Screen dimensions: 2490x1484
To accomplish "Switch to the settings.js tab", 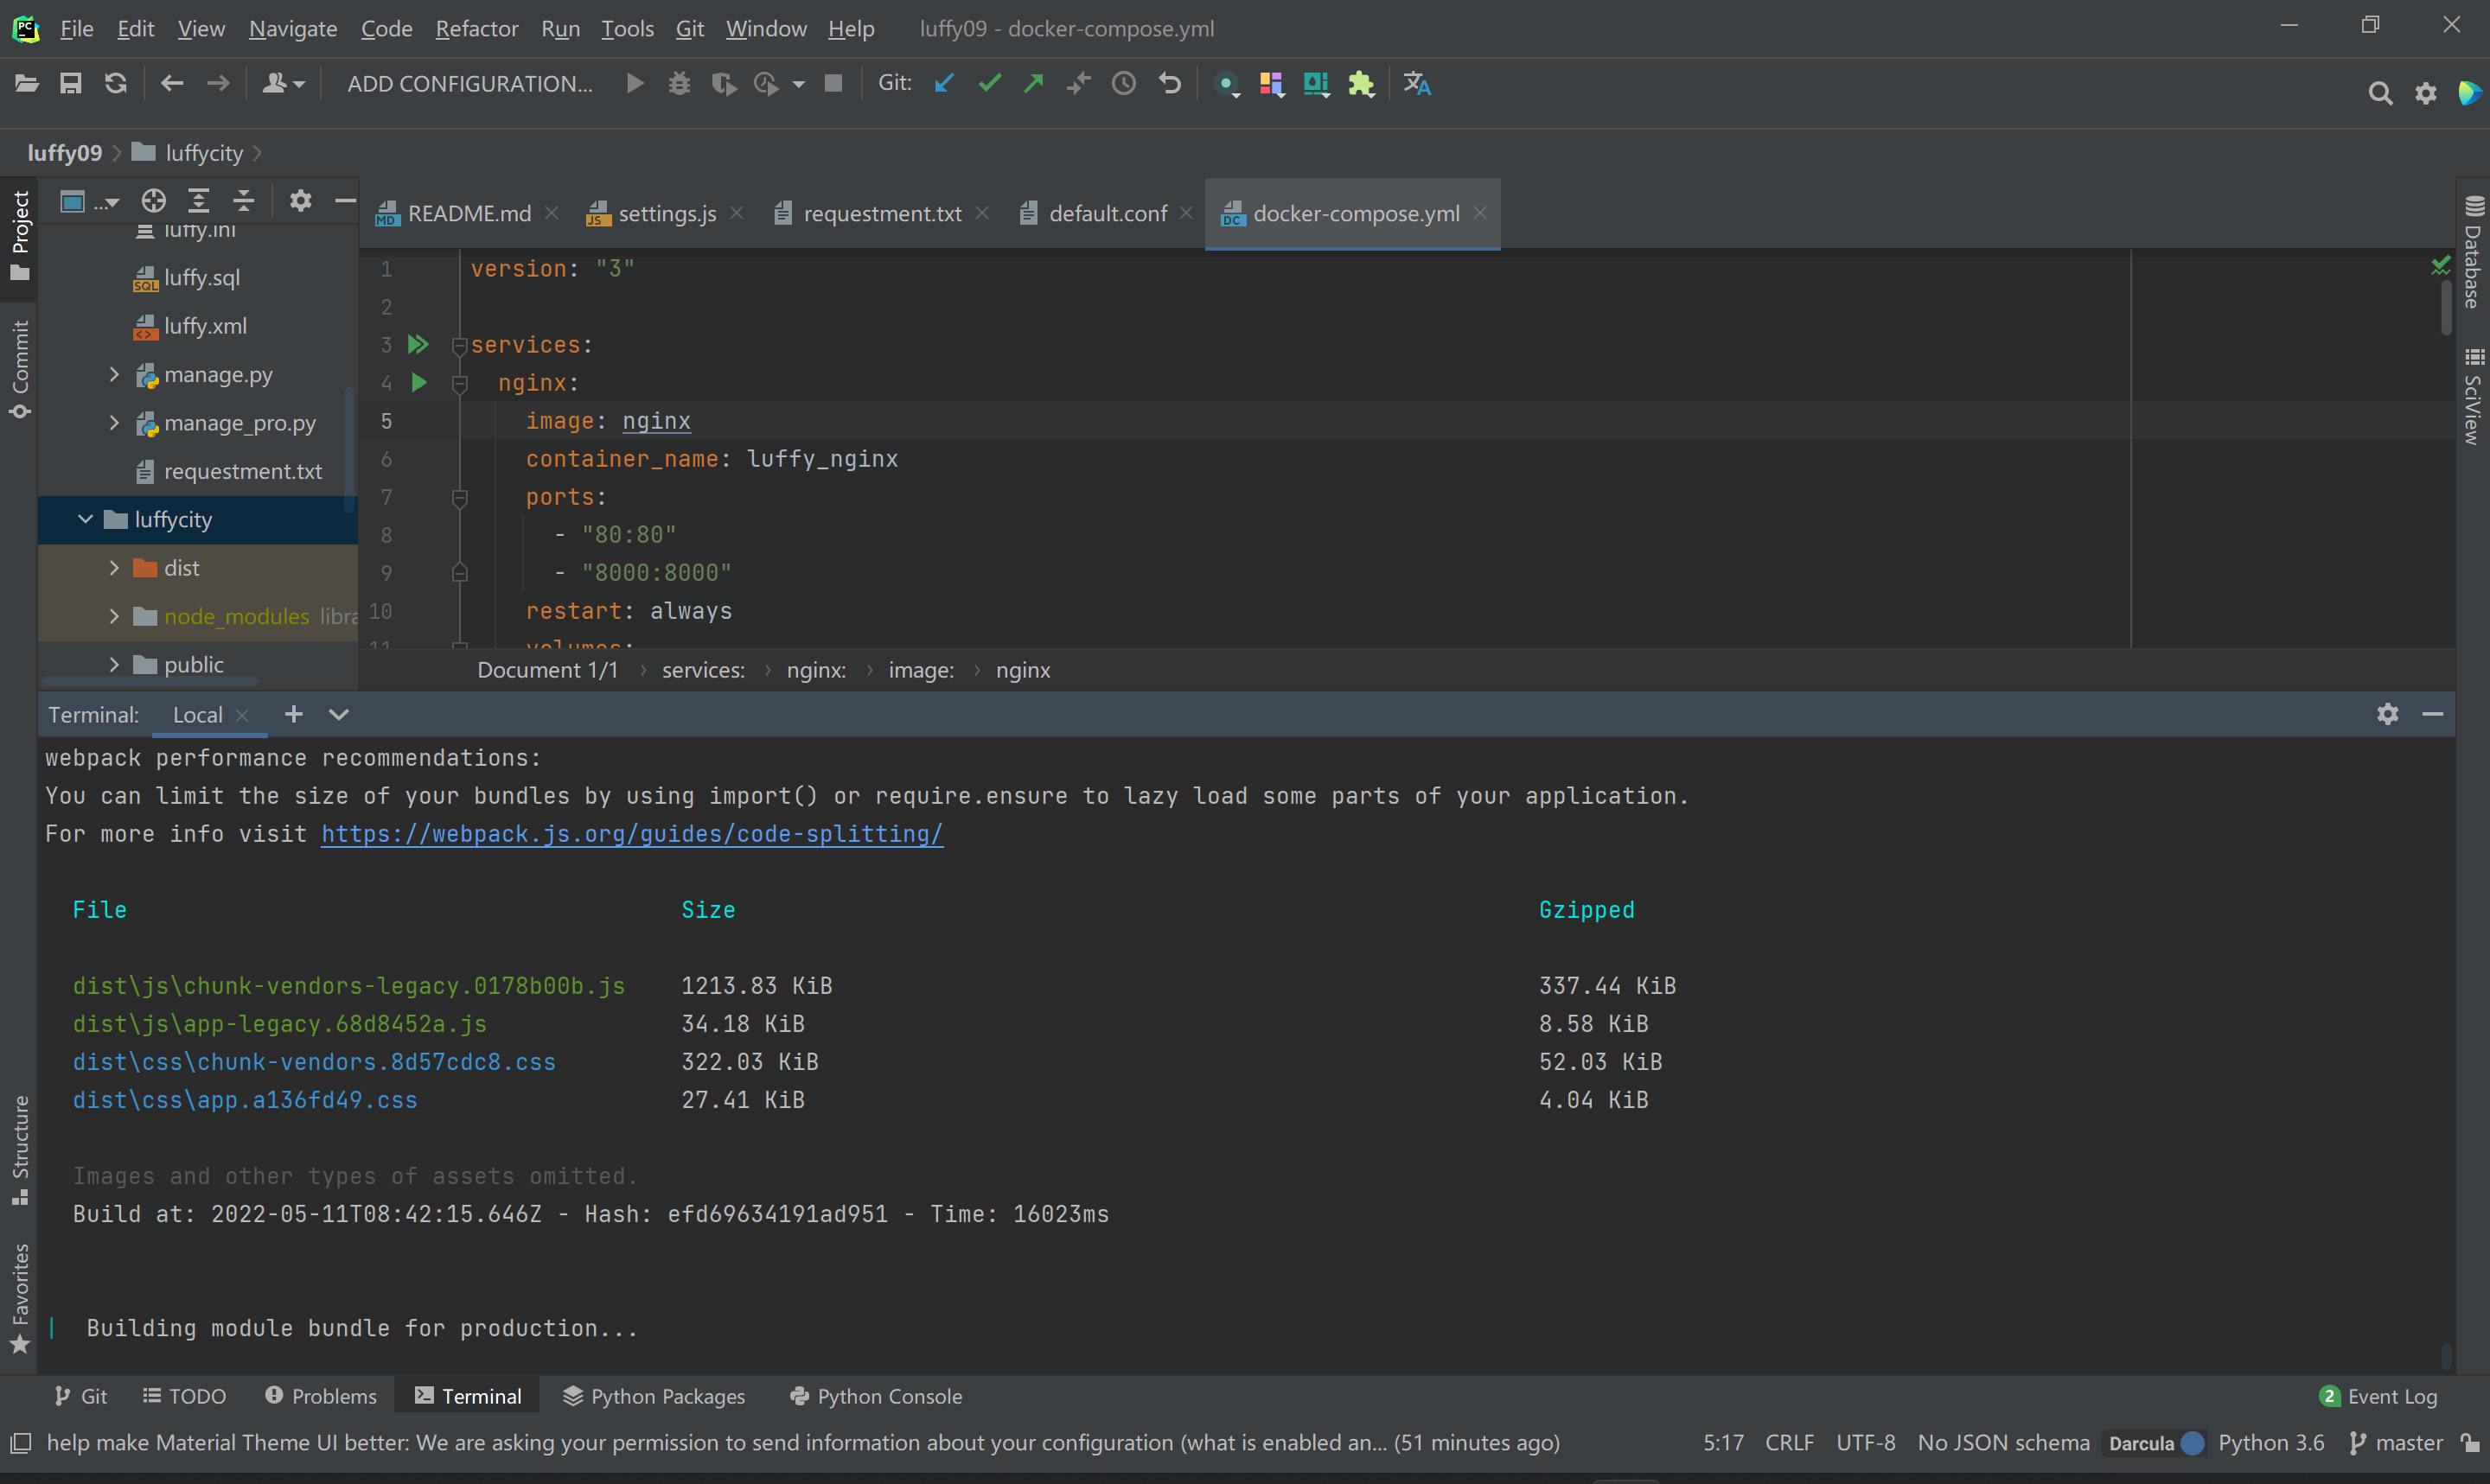I will 667,213.
